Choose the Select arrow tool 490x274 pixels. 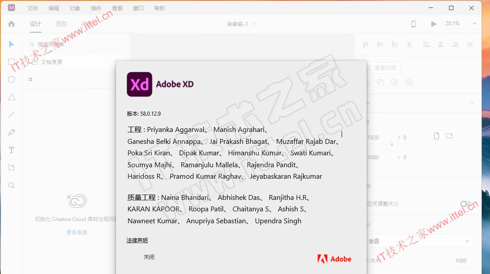(11, 44)
